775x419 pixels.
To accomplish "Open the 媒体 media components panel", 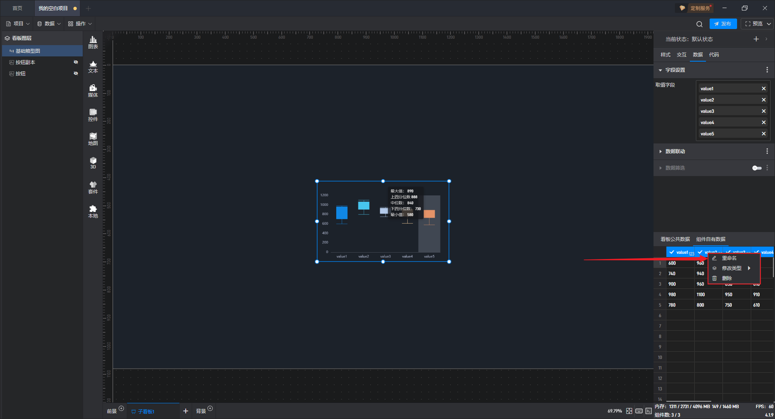I will pyautogui.click(x=93, y=91).
